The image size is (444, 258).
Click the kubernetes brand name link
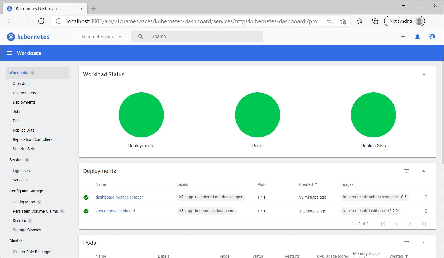33,37
